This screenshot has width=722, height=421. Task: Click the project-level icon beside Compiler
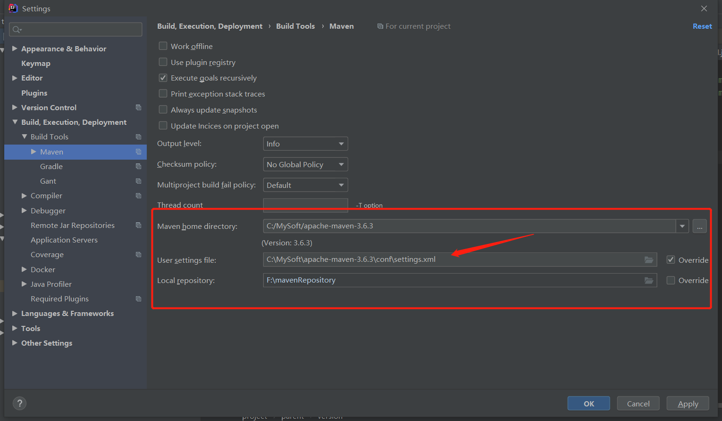click(x=138, y=195)
